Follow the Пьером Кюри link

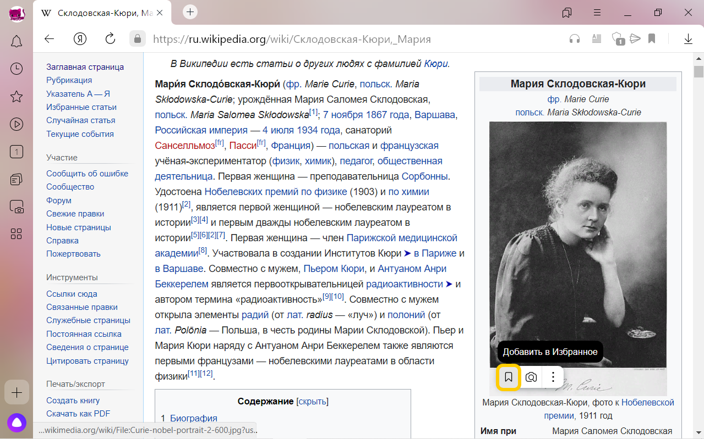334,269
